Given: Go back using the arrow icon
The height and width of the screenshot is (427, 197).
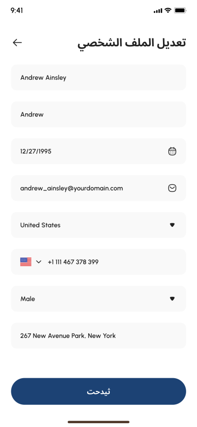Looking at the screenshot, I should tap(17, 42).
